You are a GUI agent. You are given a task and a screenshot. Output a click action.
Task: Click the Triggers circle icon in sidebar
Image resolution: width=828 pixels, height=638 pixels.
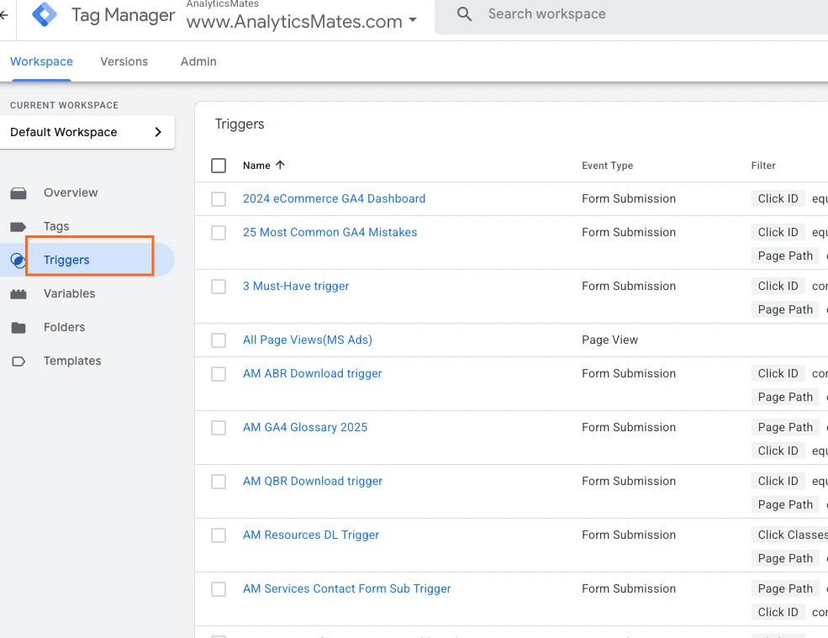(x=18, y=261)
